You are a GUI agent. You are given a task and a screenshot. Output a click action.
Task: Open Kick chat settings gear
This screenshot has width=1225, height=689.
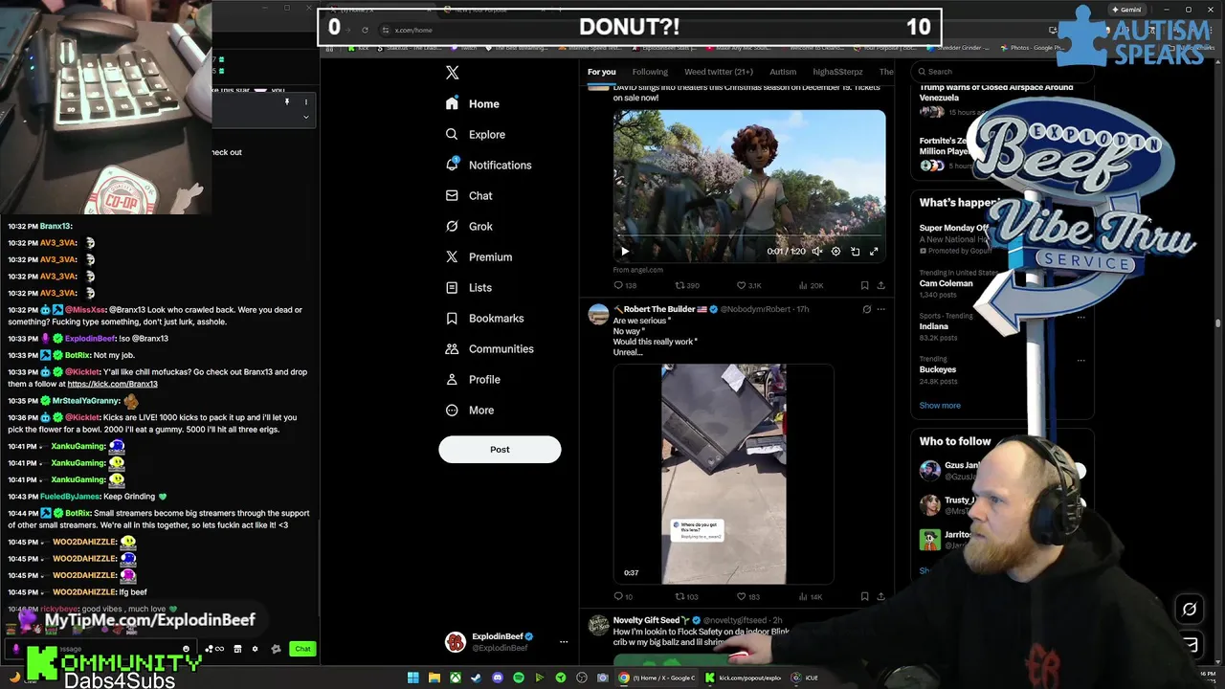click(x=255, y=649)
